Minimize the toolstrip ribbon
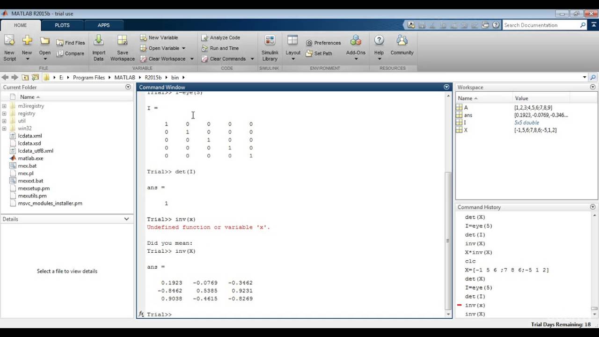The width and height of the screenshot is (599, 337). [594, 25]
